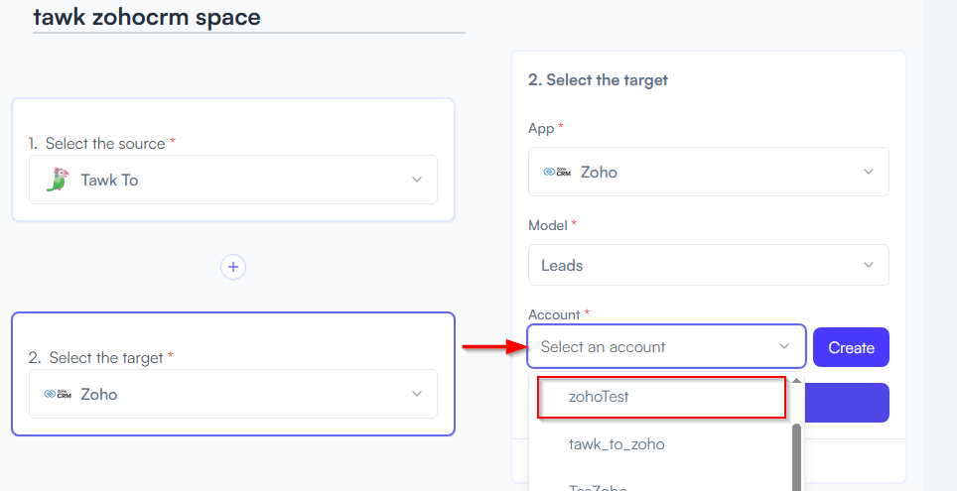Click the Zoho CRM logo in the App field
Screen dimensions: 957x491
click(557, 172)
